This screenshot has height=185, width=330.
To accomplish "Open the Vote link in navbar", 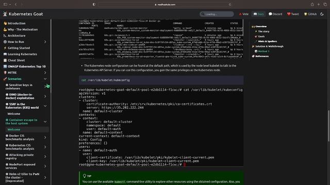I will [x=244, y=14].
